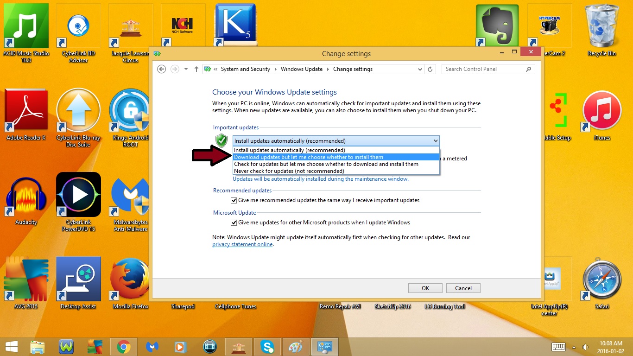Click 'Windows Update' breadcrumb
This screenshot has height=356, width=633.
click(302, 69)
